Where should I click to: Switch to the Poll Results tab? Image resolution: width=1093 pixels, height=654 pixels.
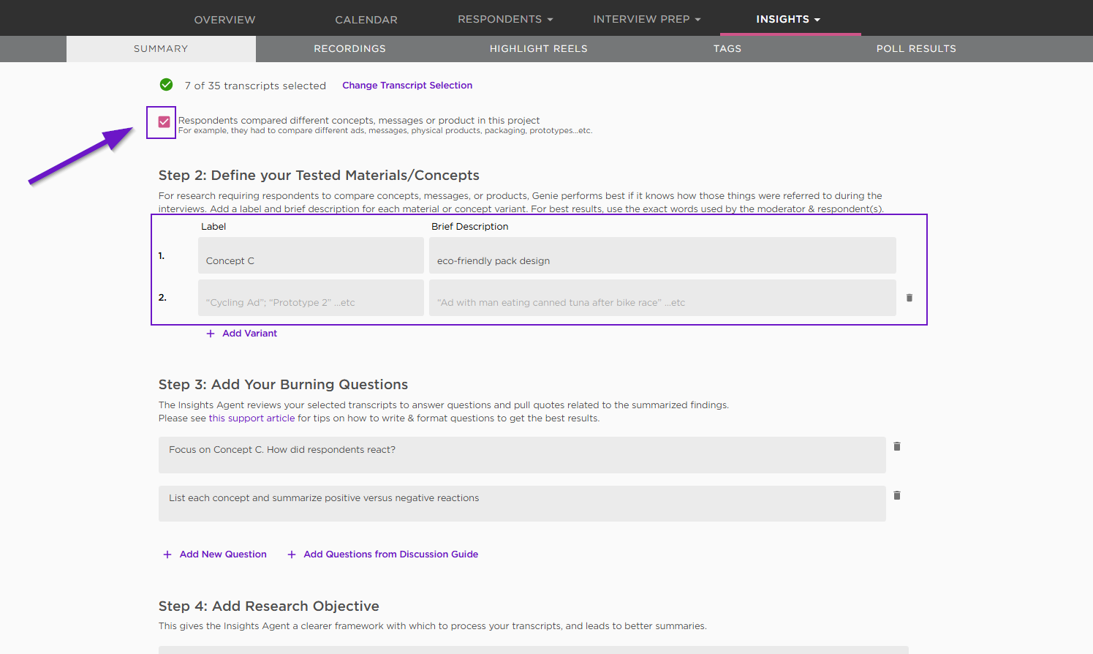tap(916, 49)
